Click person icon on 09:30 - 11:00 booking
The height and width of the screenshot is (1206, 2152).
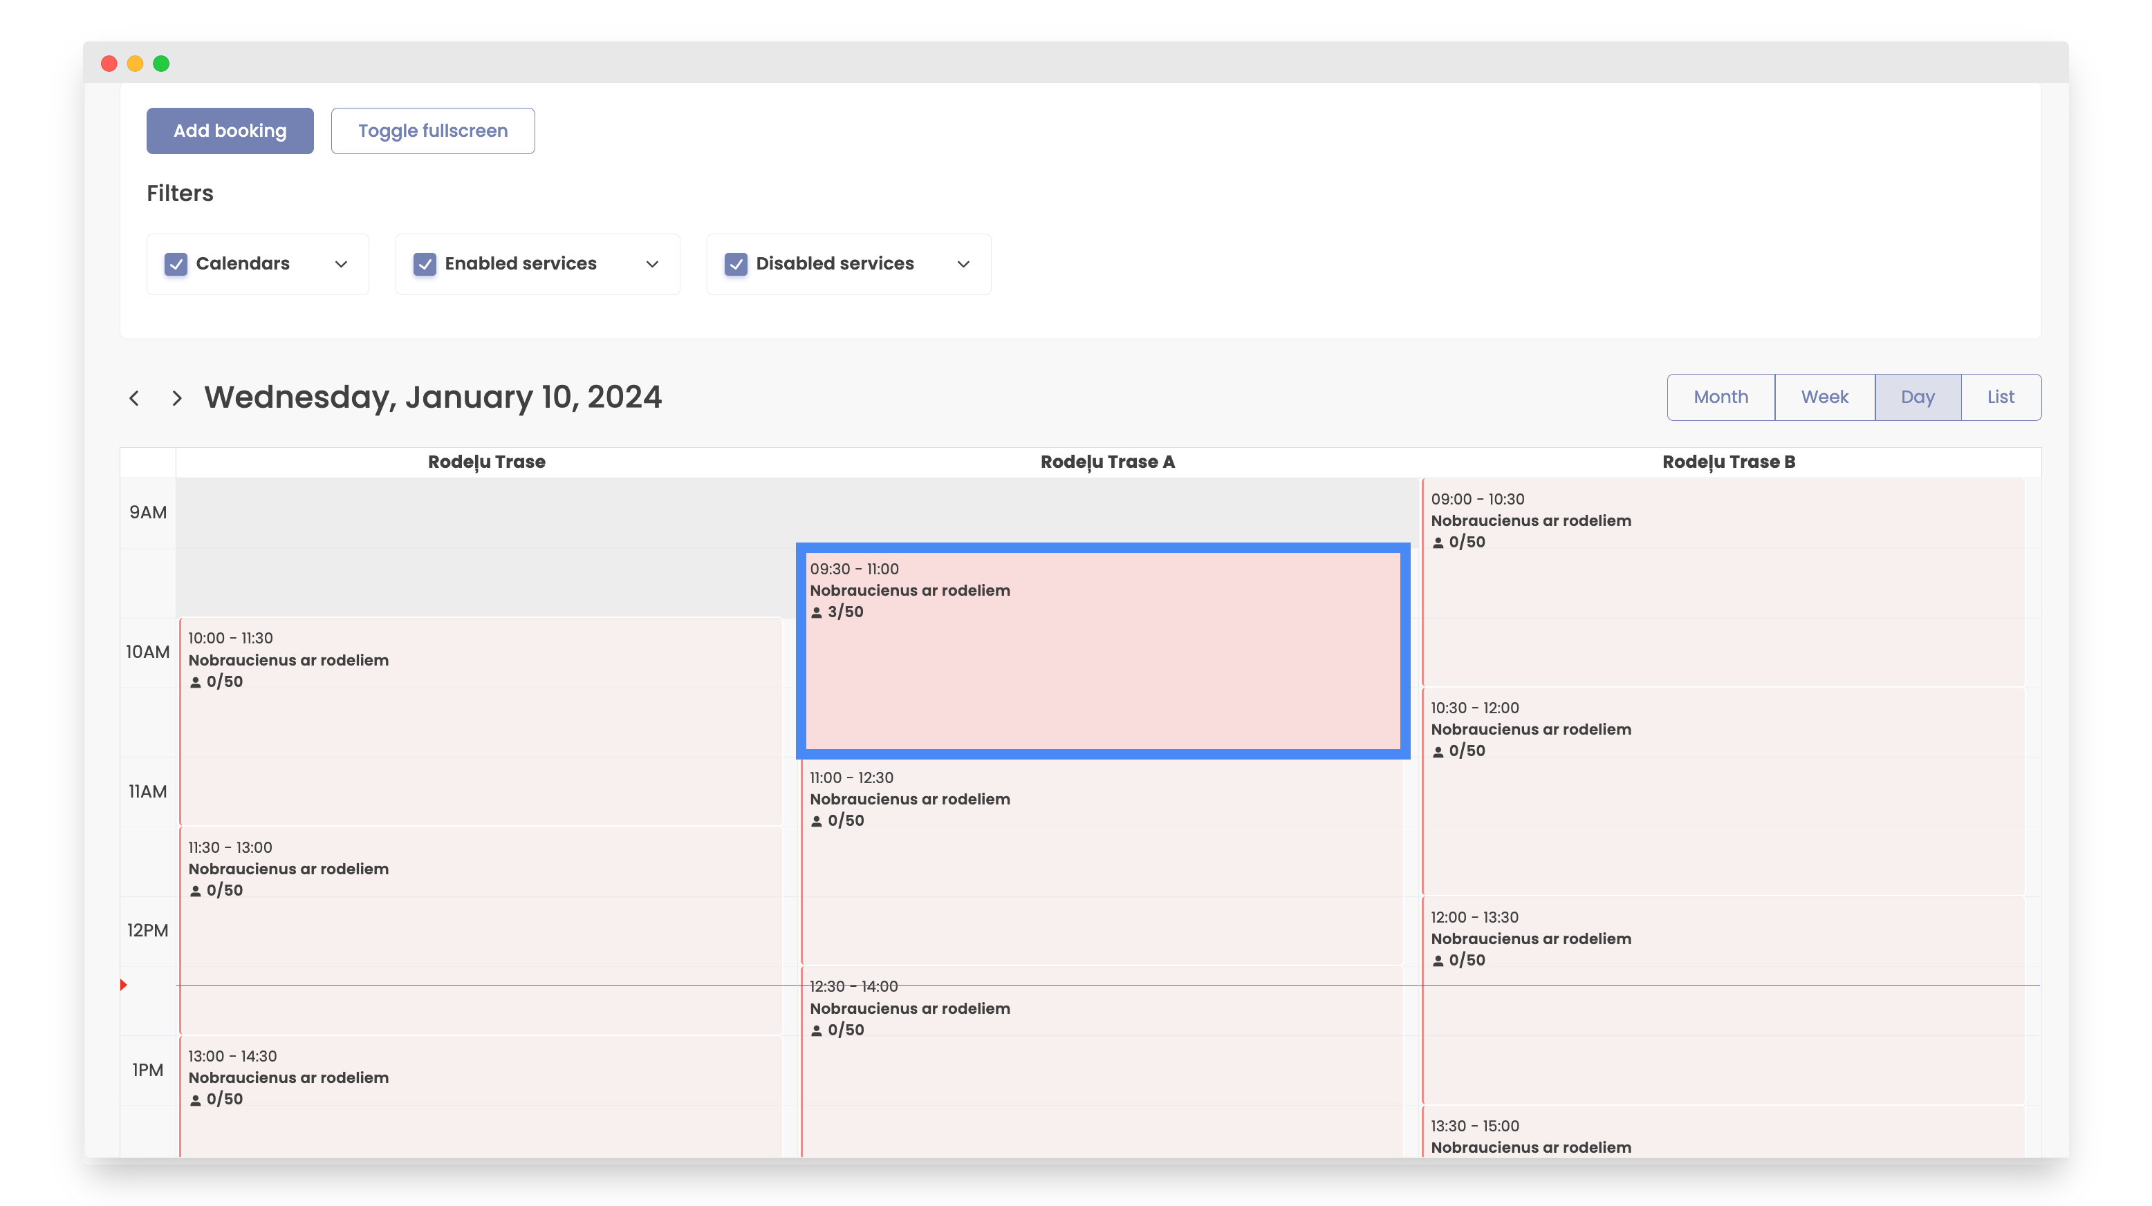click(816, 612)
